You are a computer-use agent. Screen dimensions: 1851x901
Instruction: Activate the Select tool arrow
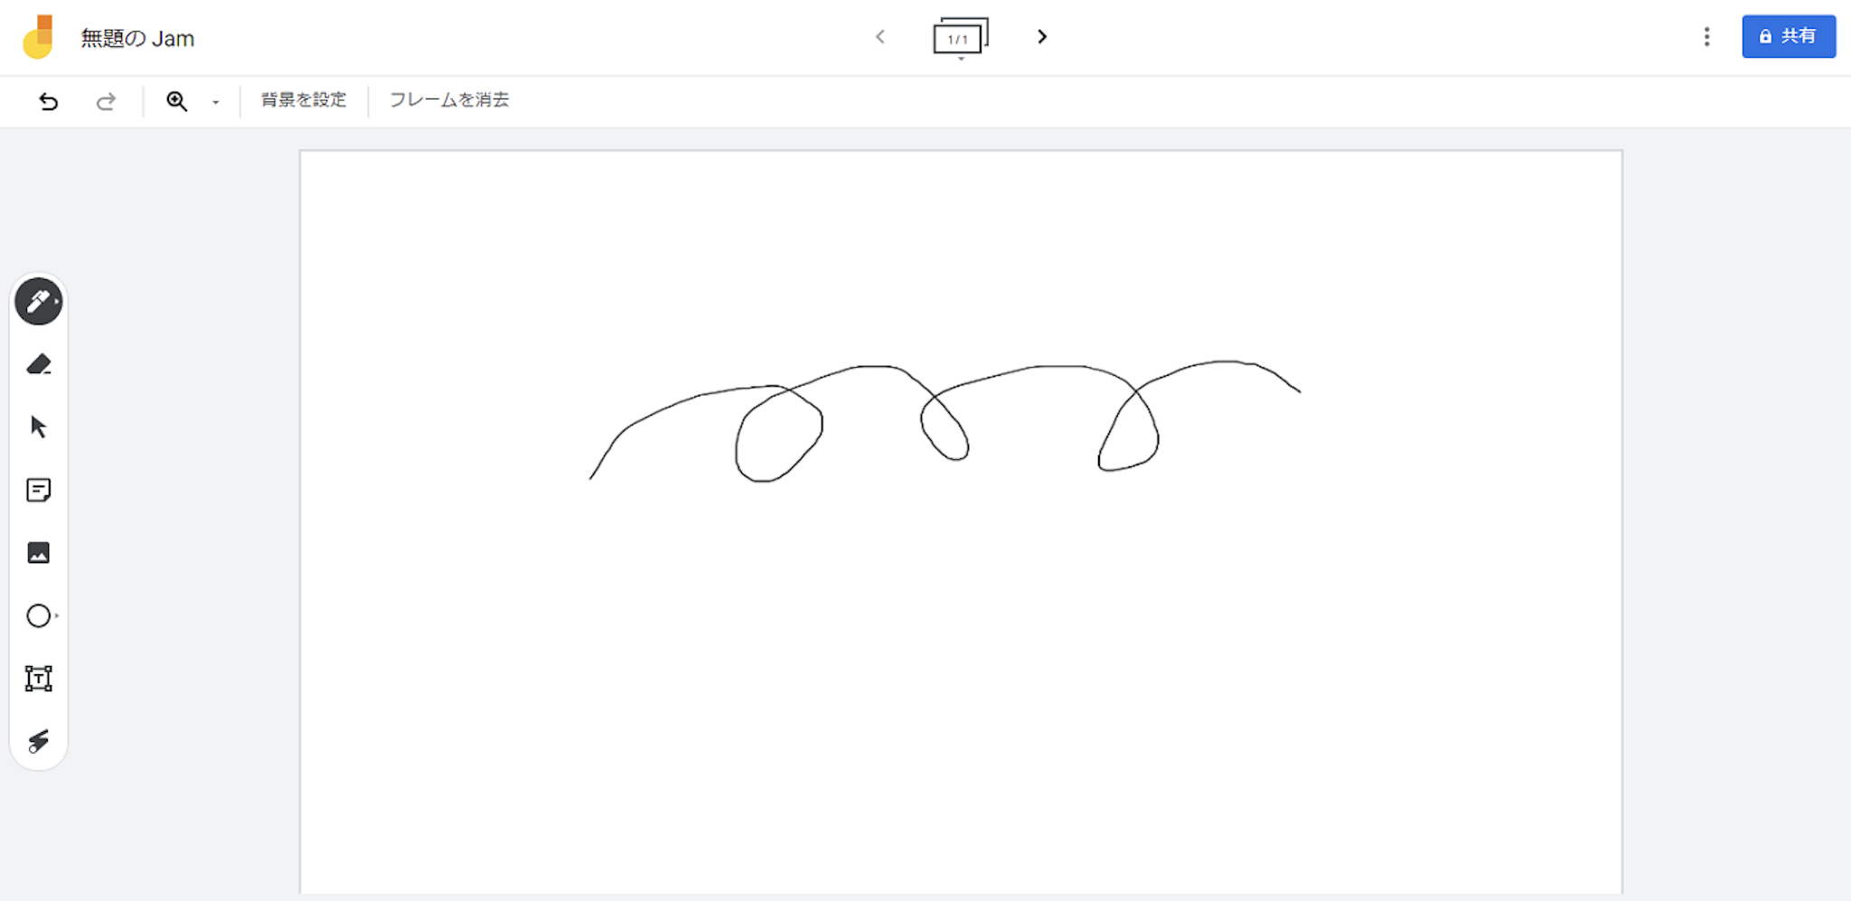[x=38, y=427]
